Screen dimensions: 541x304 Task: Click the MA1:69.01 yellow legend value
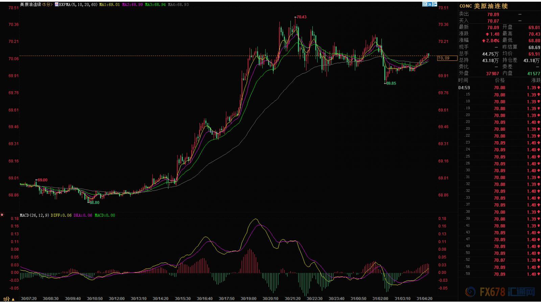(x=109, y=5)
